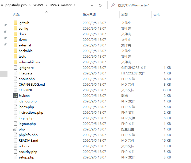Click the .htaccess file icon

pyautogui.click(x=15, y=73)
